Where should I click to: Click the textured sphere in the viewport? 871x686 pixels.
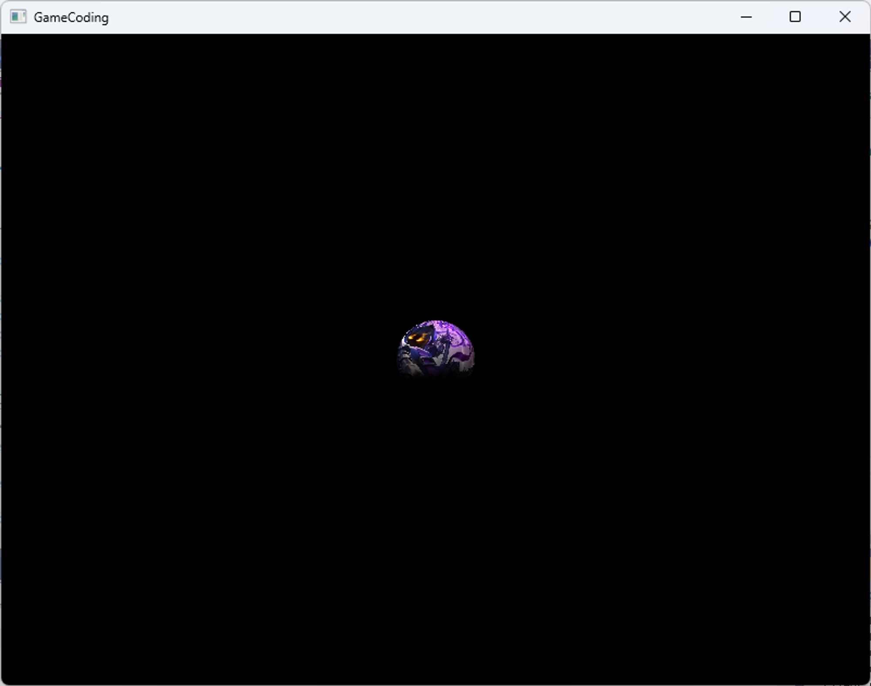click(x=435, y=348)
